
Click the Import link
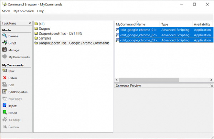pyautogui.click(x=12, y=106)
